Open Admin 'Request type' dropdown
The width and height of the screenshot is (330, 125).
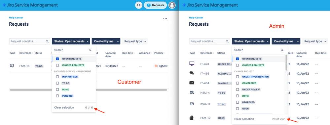click(315, 41)
